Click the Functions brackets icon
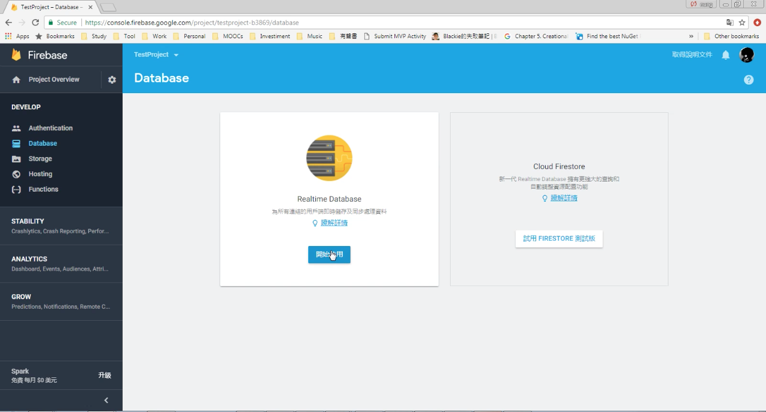This screenshot has height=412, width=766. coord(16,189)
